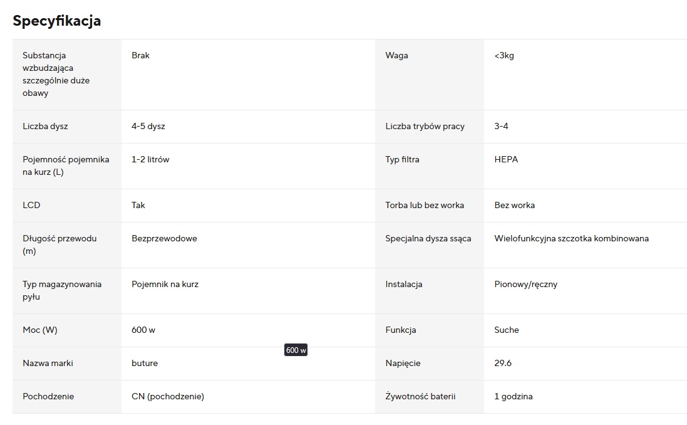The width and height of the screenshot is (687, 425).
Task: Select the Bezprzewodowe cord length value
Action: 164,238
